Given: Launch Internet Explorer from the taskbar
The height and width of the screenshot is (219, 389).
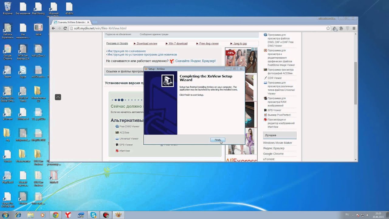Looking at the screenshot, I should pyautogui.click(x=18, y=215).
